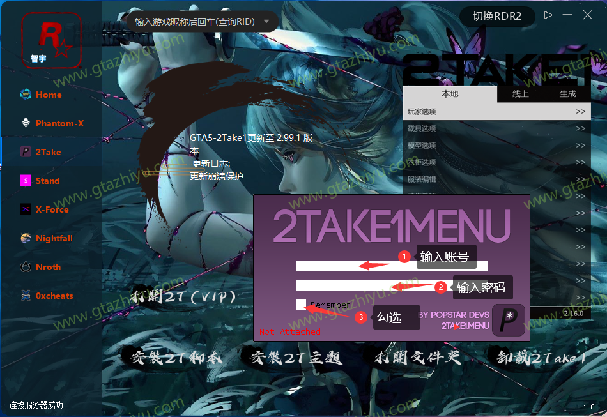Click 打開文件夾 button
This screenshot has width=607, height=417.
tap(418, 357)
